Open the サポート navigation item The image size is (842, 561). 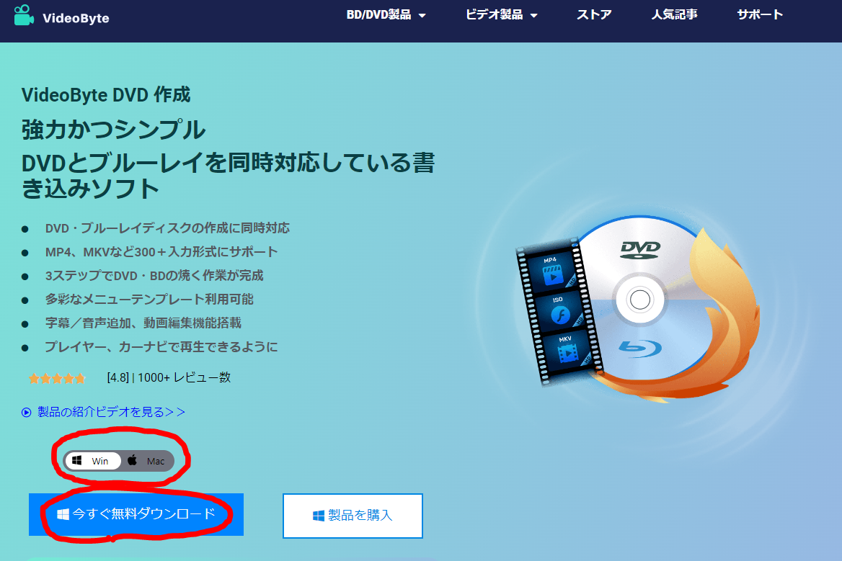(x=760, y=15)
